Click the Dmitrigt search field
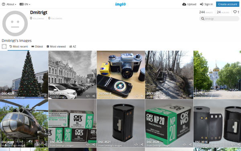 pyautogui.click(x=219, y=19)
